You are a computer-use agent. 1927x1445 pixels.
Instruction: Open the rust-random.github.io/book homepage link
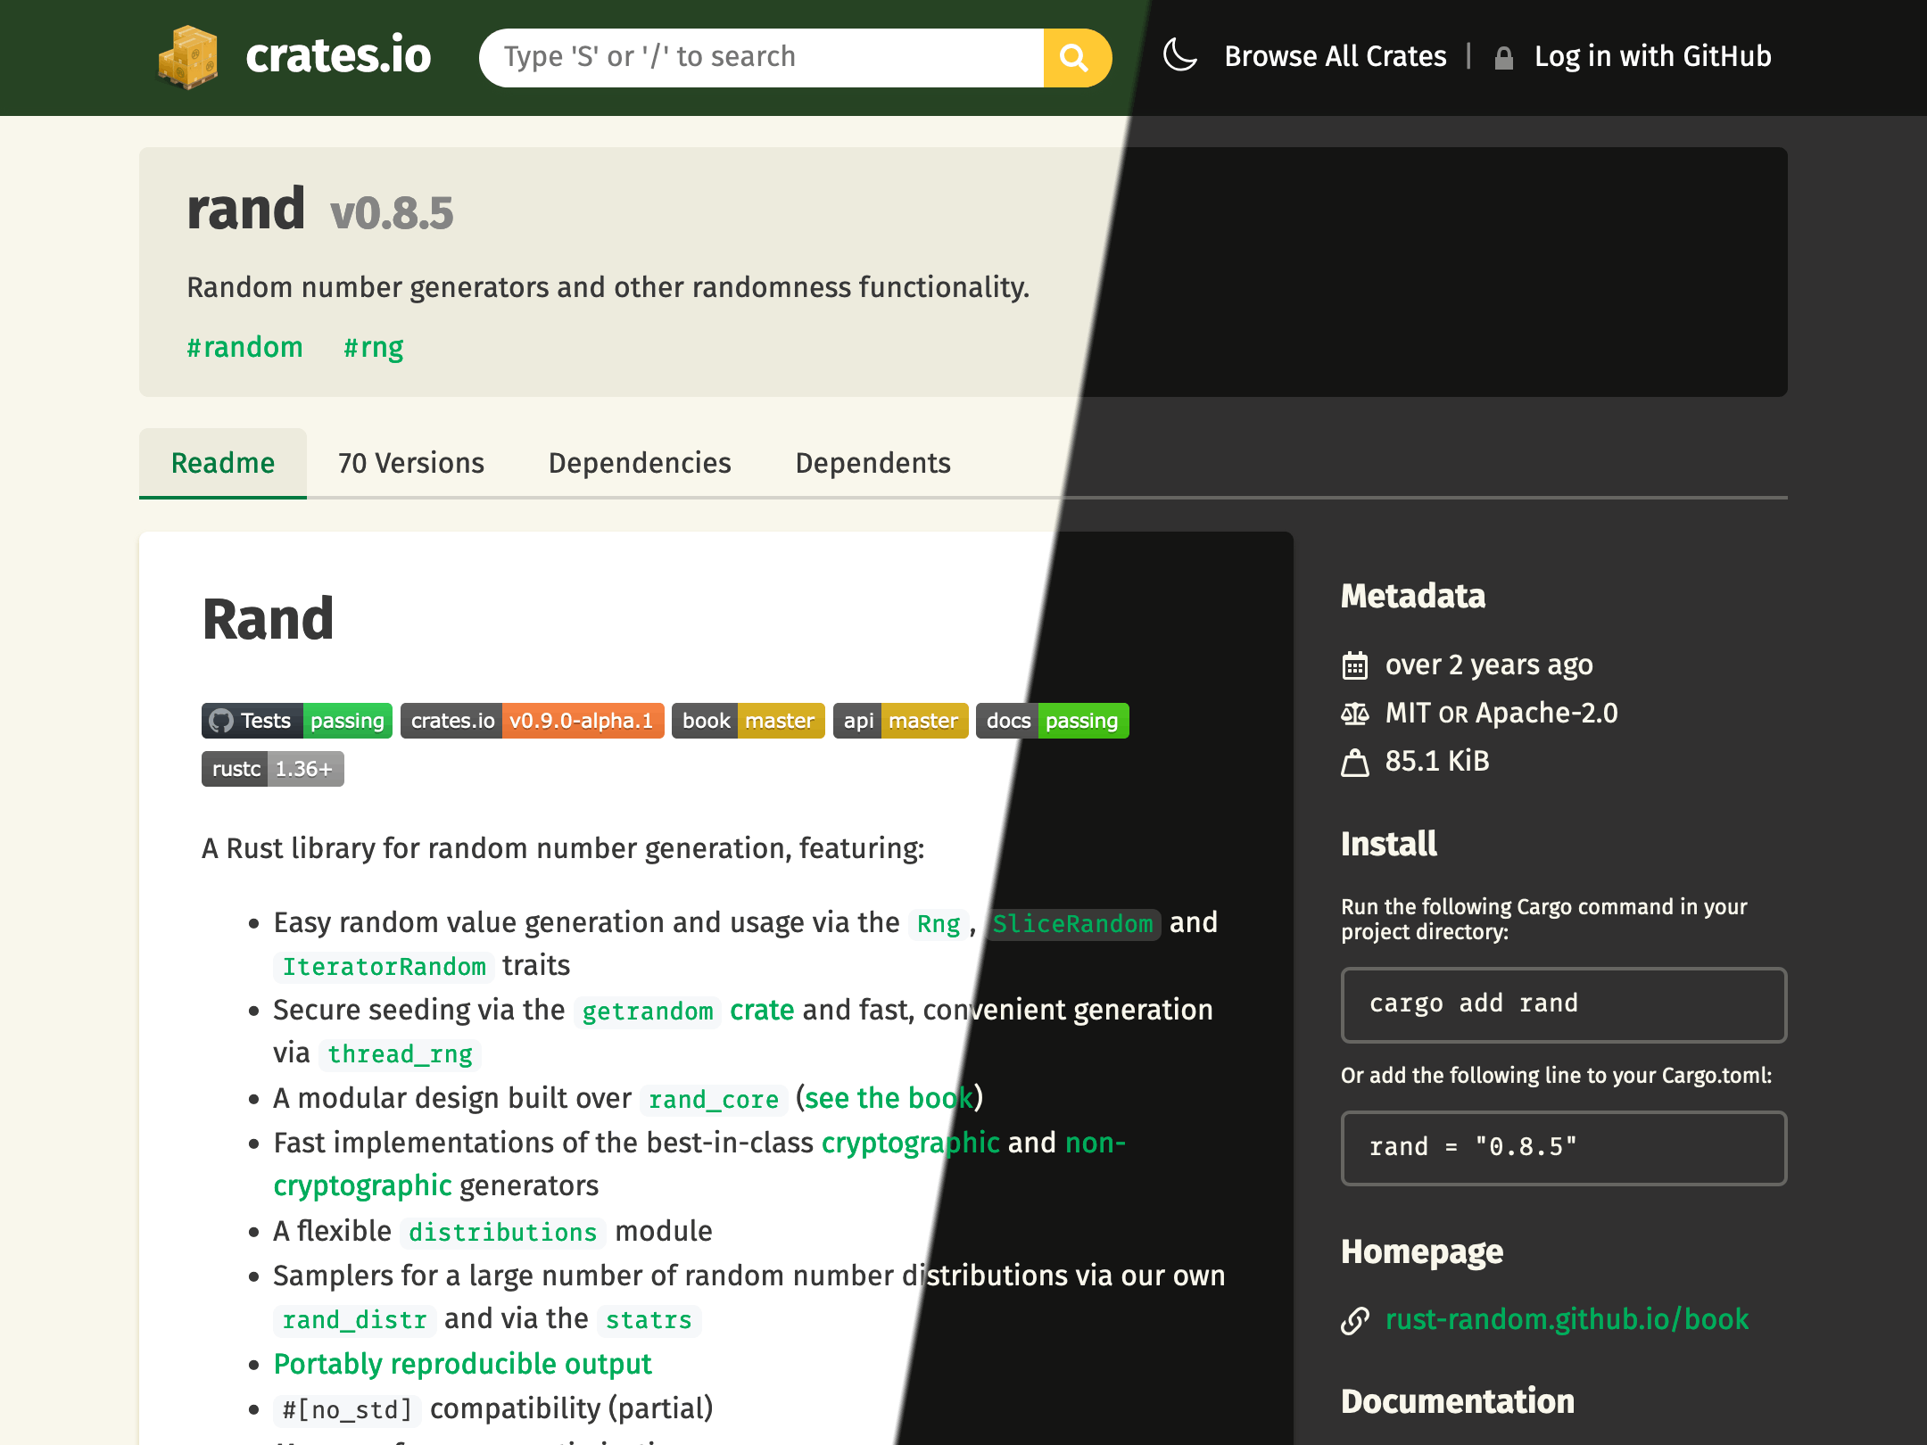pos(1566,1319)
